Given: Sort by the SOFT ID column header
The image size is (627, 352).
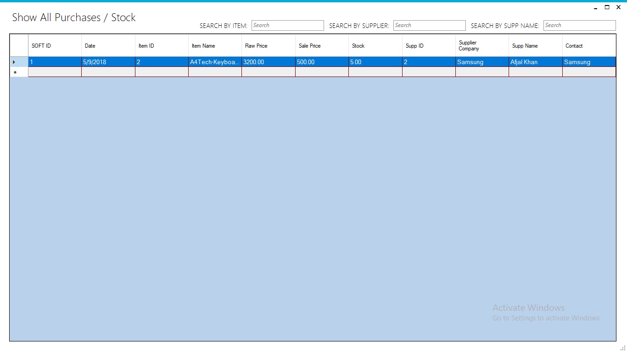Looking at the screenshot, I should coord(55,46).
